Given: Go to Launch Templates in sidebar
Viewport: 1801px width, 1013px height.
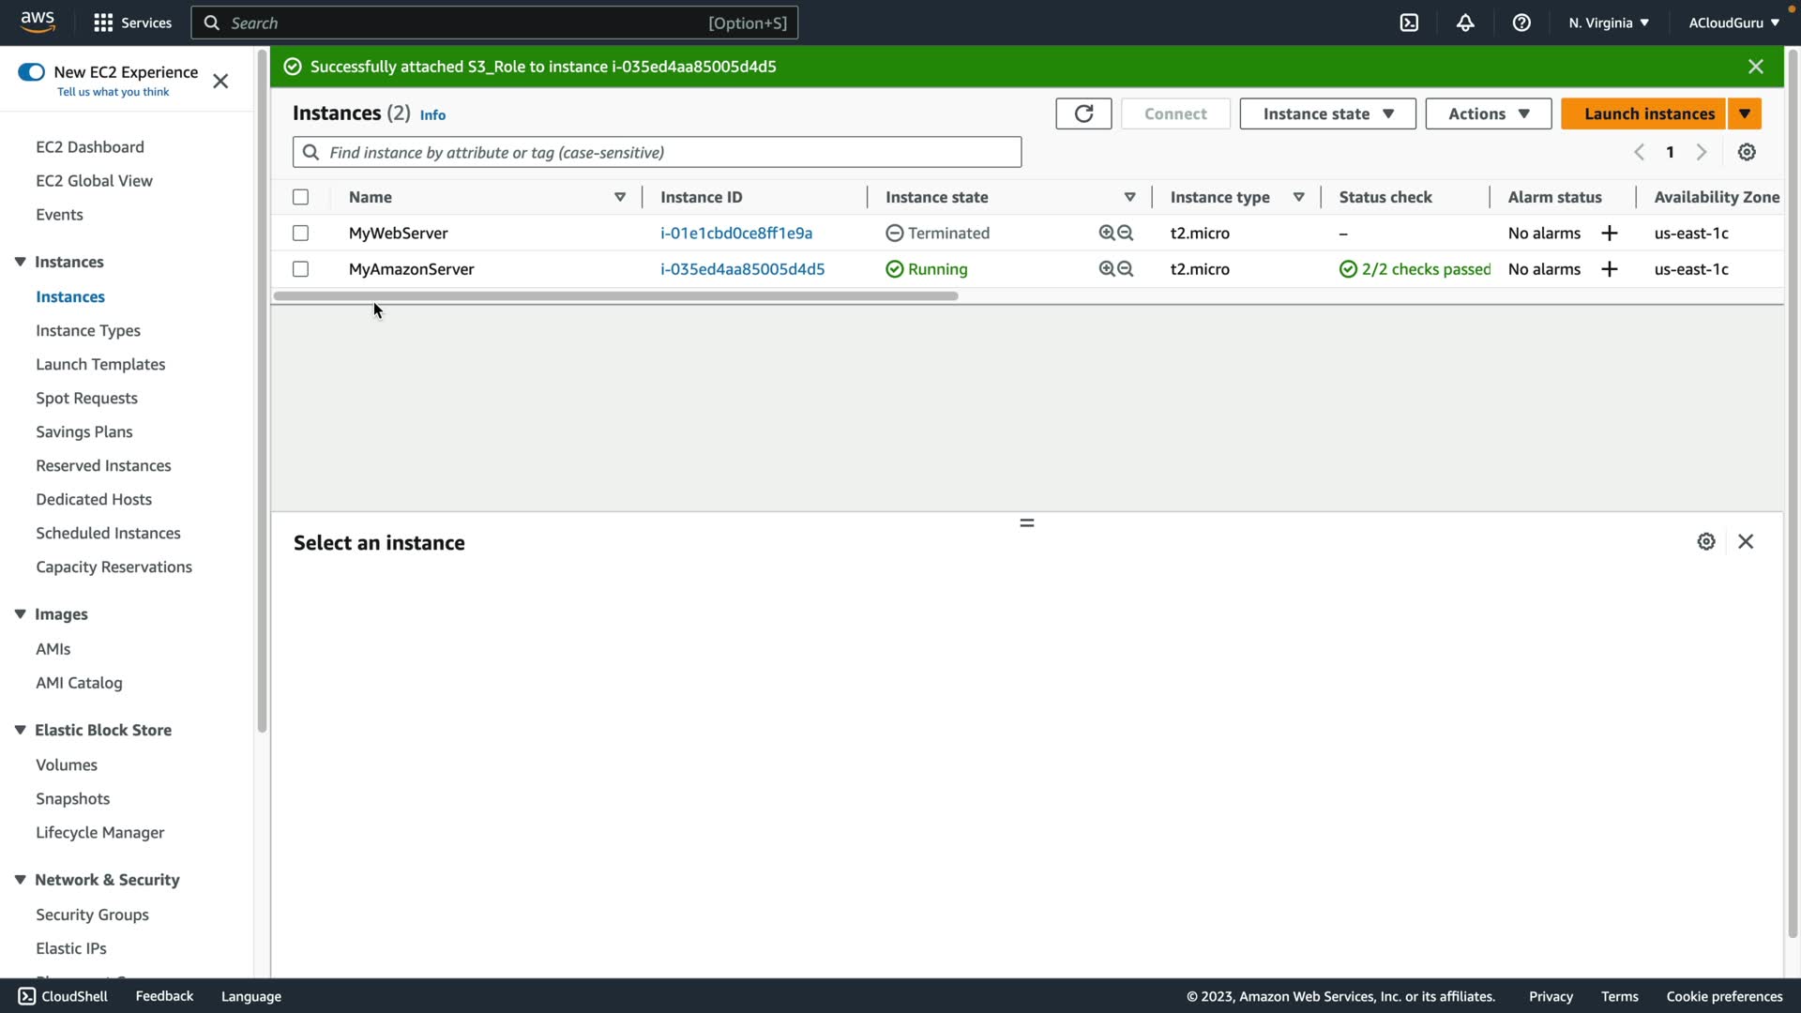Looking at the screenshot, I should [100, 364].
